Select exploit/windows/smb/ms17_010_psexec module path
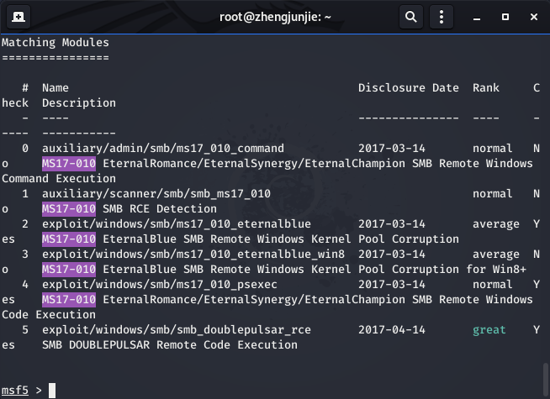 coord(160,285)
